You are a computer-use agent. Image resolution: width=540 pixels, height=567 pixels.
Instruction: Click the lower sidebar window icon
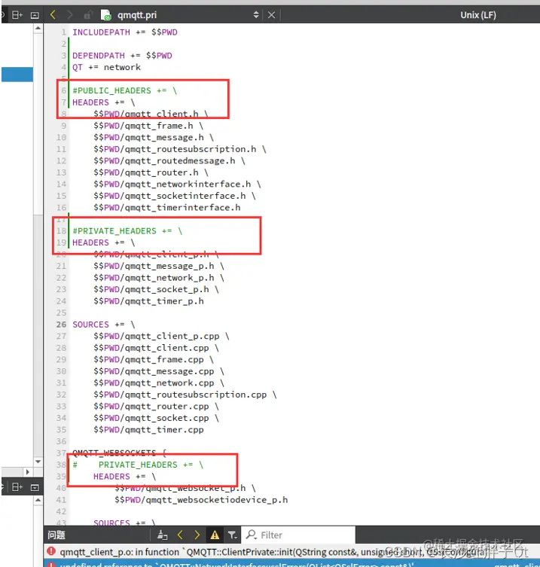pos(35,487)
